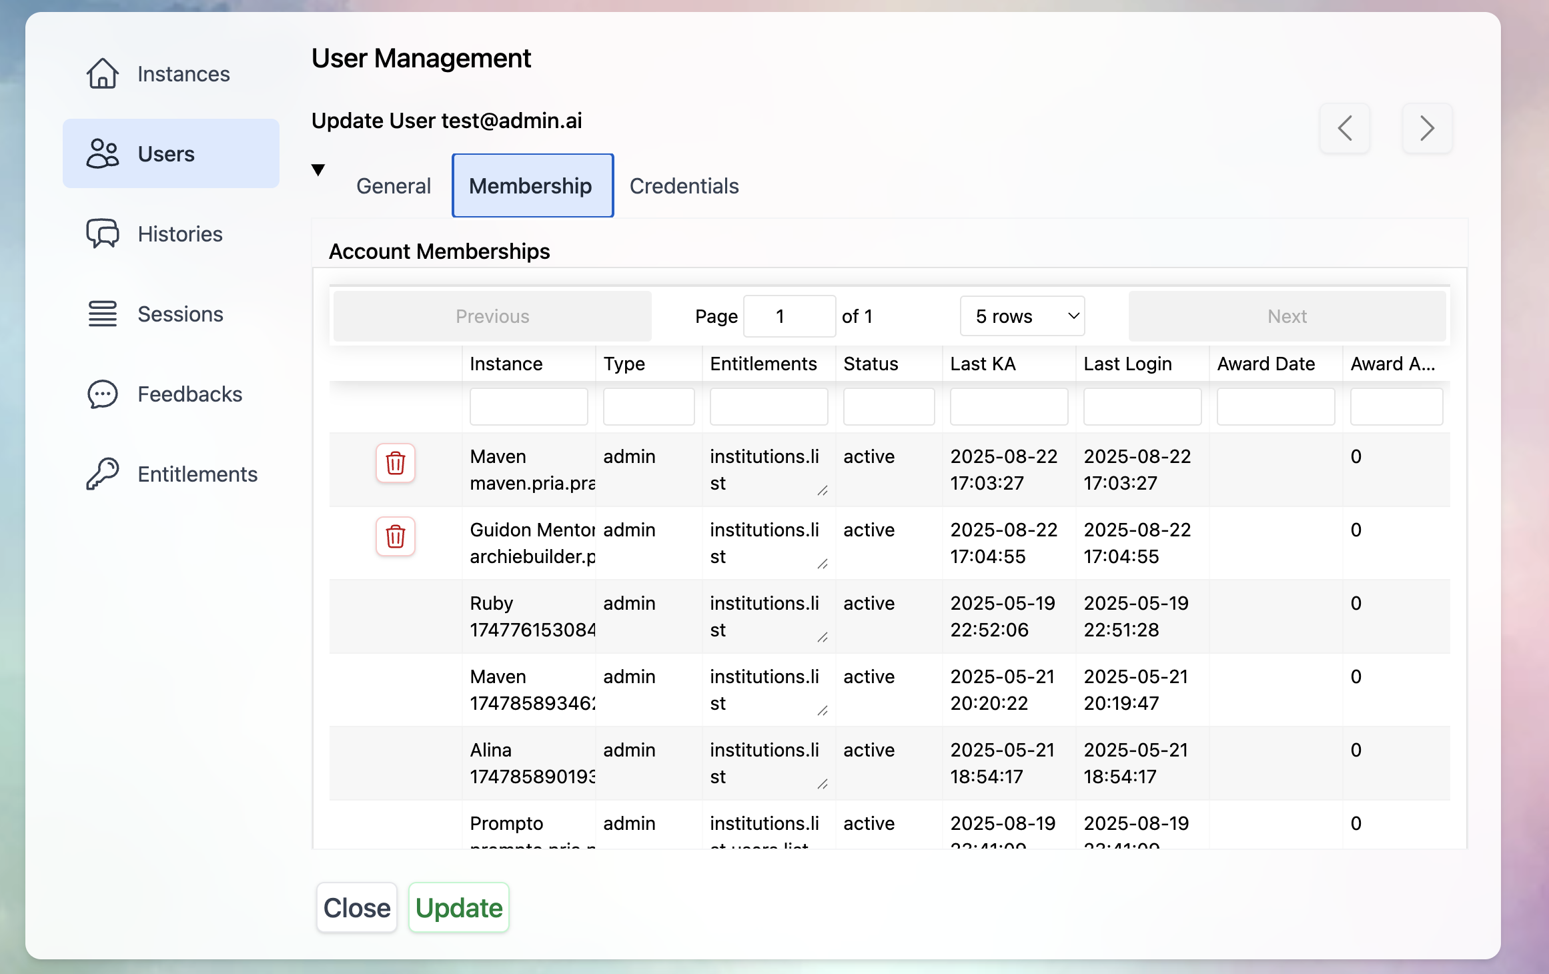Navigate to the previous user record

[1345, 128]
